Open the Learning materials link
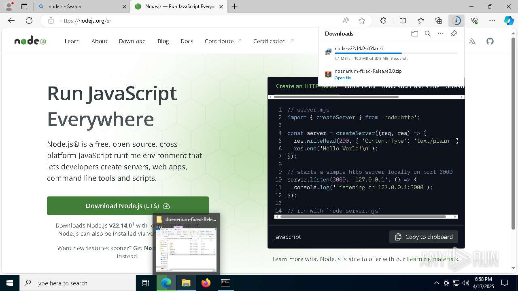 click(x=433, y=259)
